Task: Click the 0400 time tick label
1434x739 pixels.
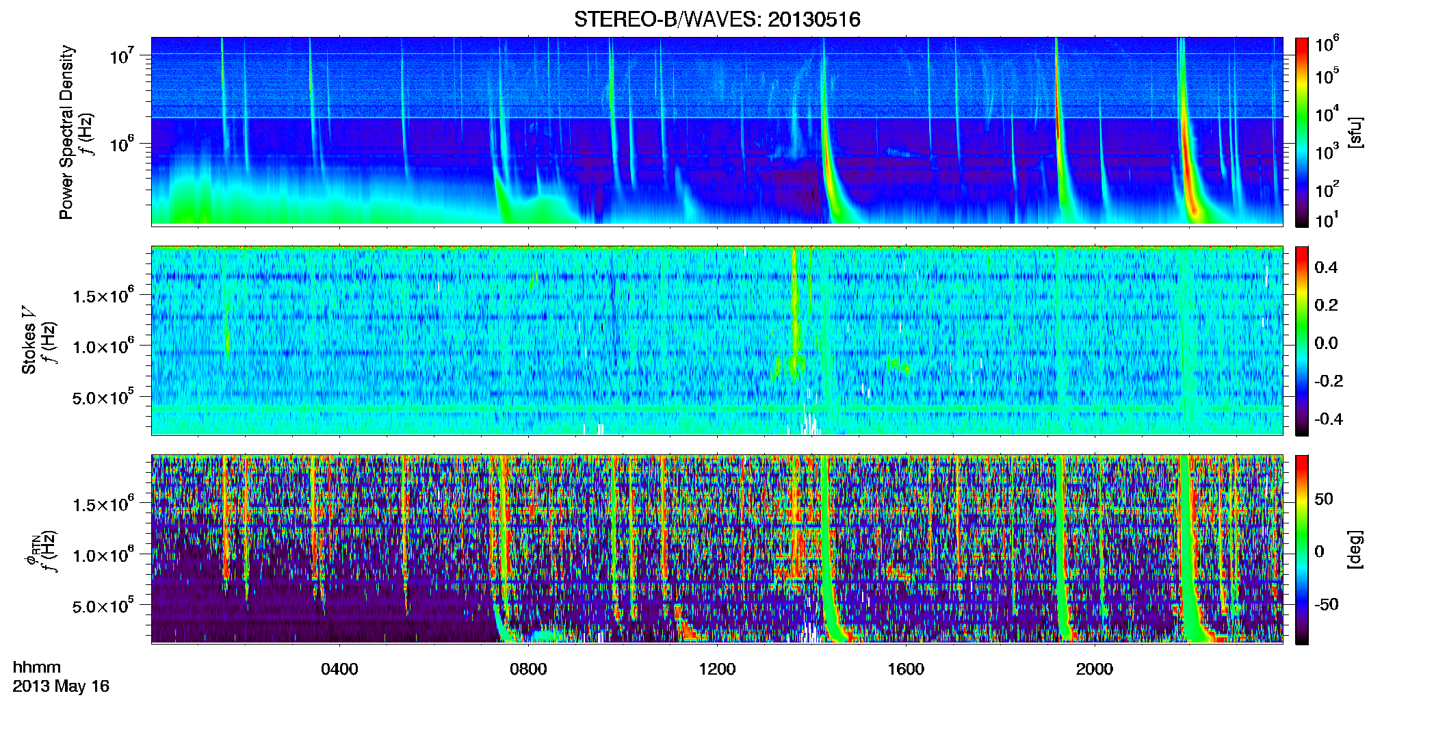Action: point(339,669)
